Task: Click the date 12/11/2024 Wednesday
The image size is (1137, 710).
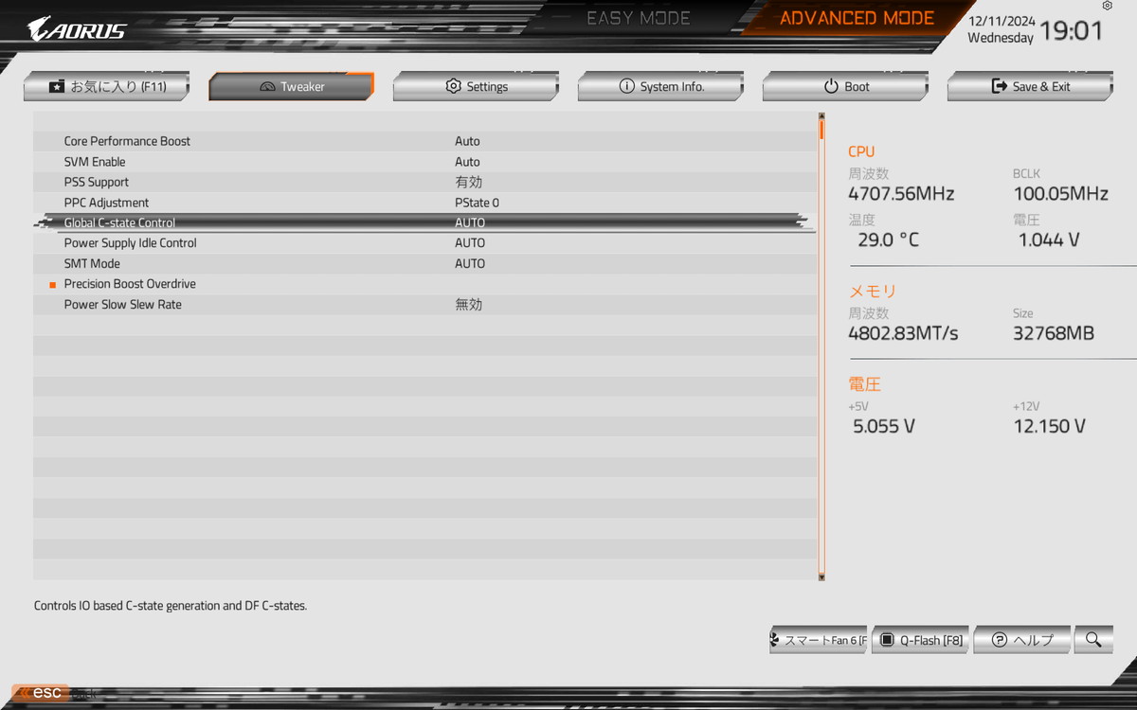Action: coord(1001,29)
